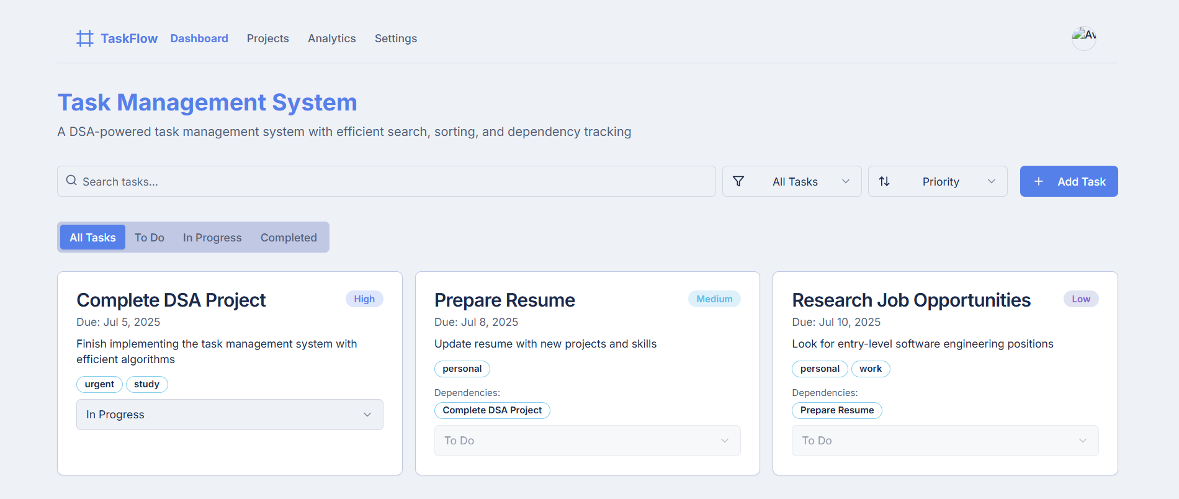Screen dimensions: 1179x499
Task: Click the urgent tag
Action: pyautogui.click(x=99, y=384)
